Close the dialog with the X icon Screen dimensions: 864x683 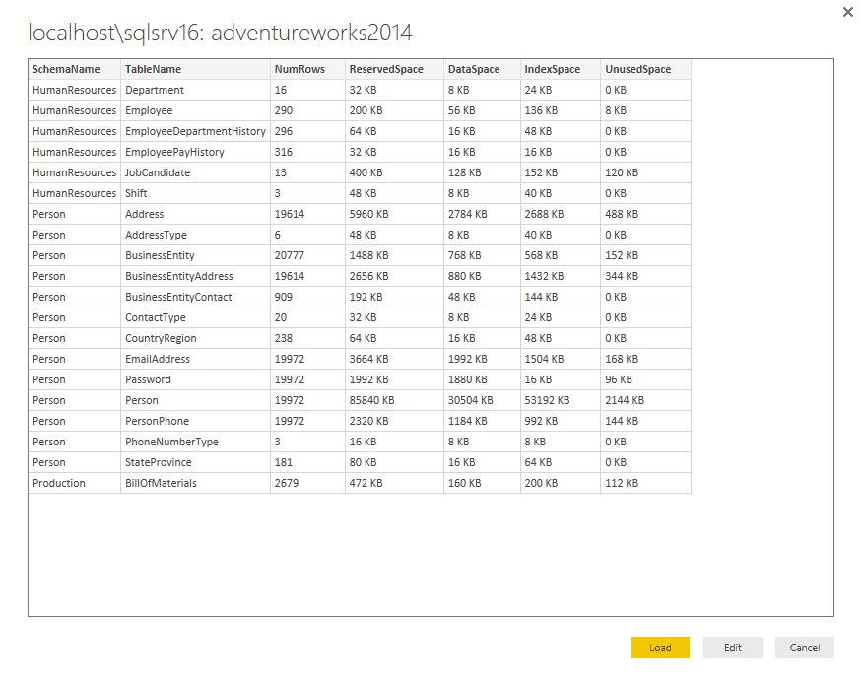848,12
